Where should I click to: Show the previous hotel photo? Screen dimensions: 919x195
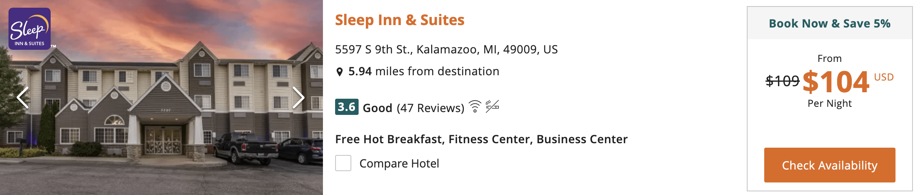[23, 97]
